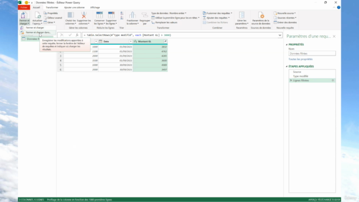The image size is (359, 202).
Task: Use first row as headers button
Action: (176, 18)
